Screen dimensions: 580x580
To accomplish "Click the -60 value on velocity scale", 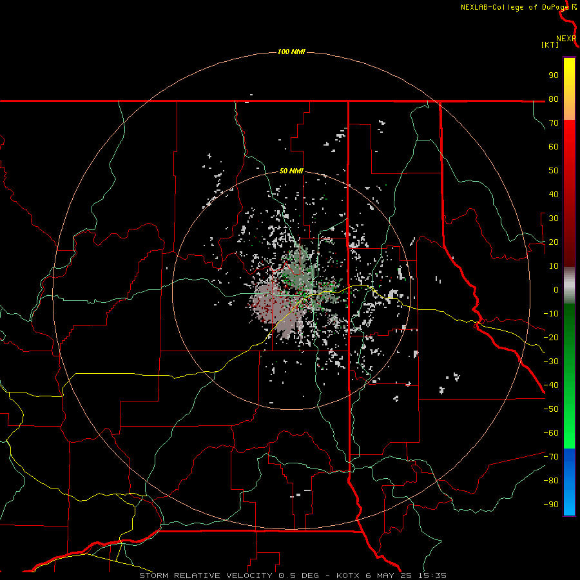I will pos(551,433).
